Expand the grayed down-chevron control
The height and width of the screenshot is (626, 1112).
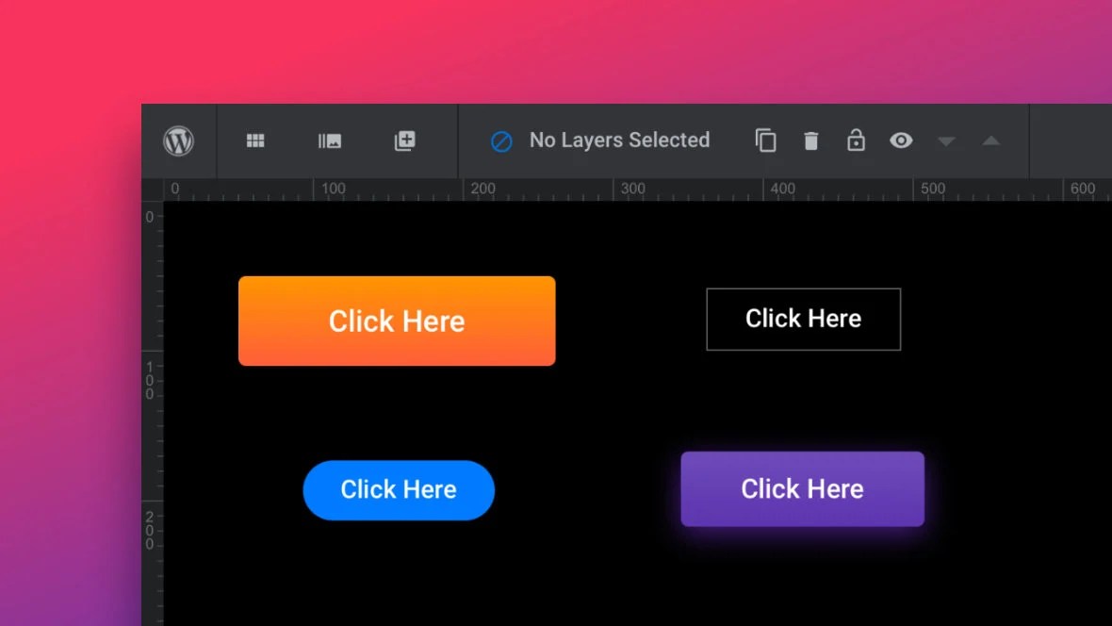point(946,140)
